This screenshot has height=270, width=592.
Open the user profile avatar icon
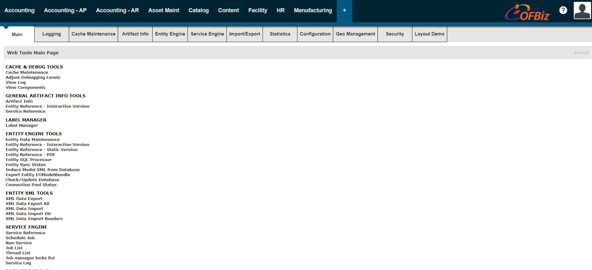582,10
